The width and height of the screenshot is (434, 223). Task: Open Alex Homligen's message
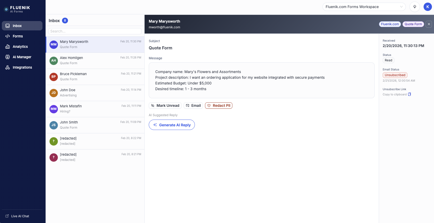pyautogui.click(x=95, y=61)
